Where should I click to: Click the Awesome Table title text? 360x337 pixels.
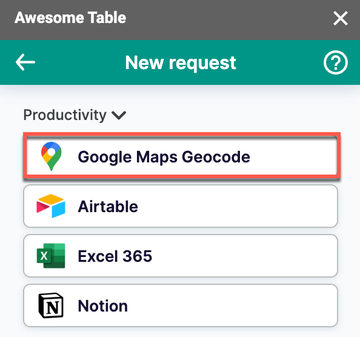(70, 18)
